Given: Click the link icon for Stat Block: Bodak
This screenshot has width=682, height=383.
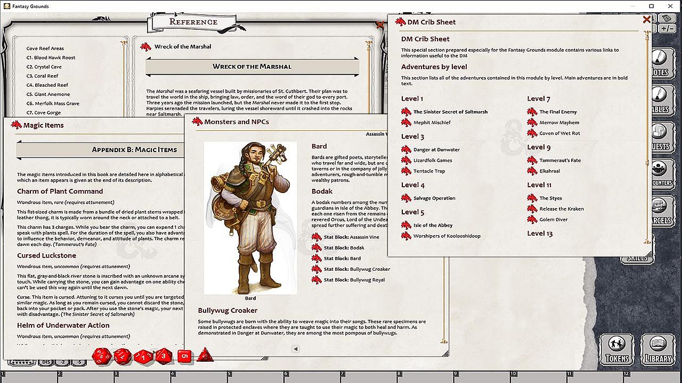Looking at the screenshot, I should (x=316, y=247).
